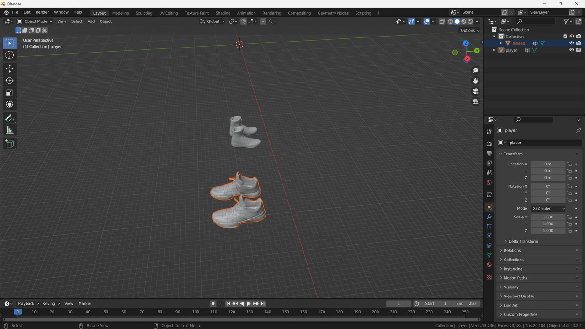Image resolution: width=585 pixels, height=329 pixels.
Task: Click the zoom view magnifier icon
Action: coord(475,70)
